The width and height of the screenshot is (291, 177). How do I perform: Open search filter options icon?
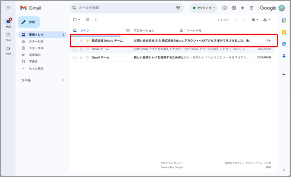pyautogui.click(x=178, y=8)
